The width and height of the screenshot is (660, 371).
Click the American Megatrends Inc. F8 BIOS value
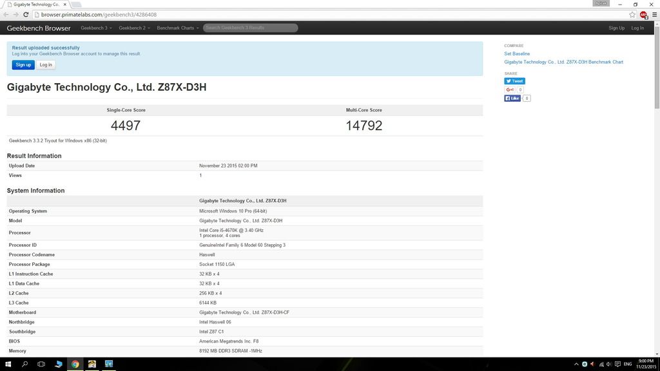[229, 341]
